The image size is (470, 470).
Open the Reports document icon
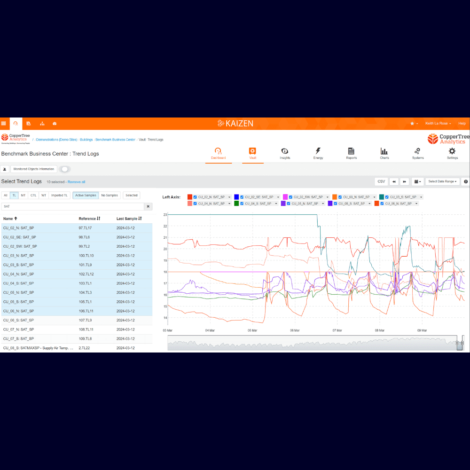[351, 151]
